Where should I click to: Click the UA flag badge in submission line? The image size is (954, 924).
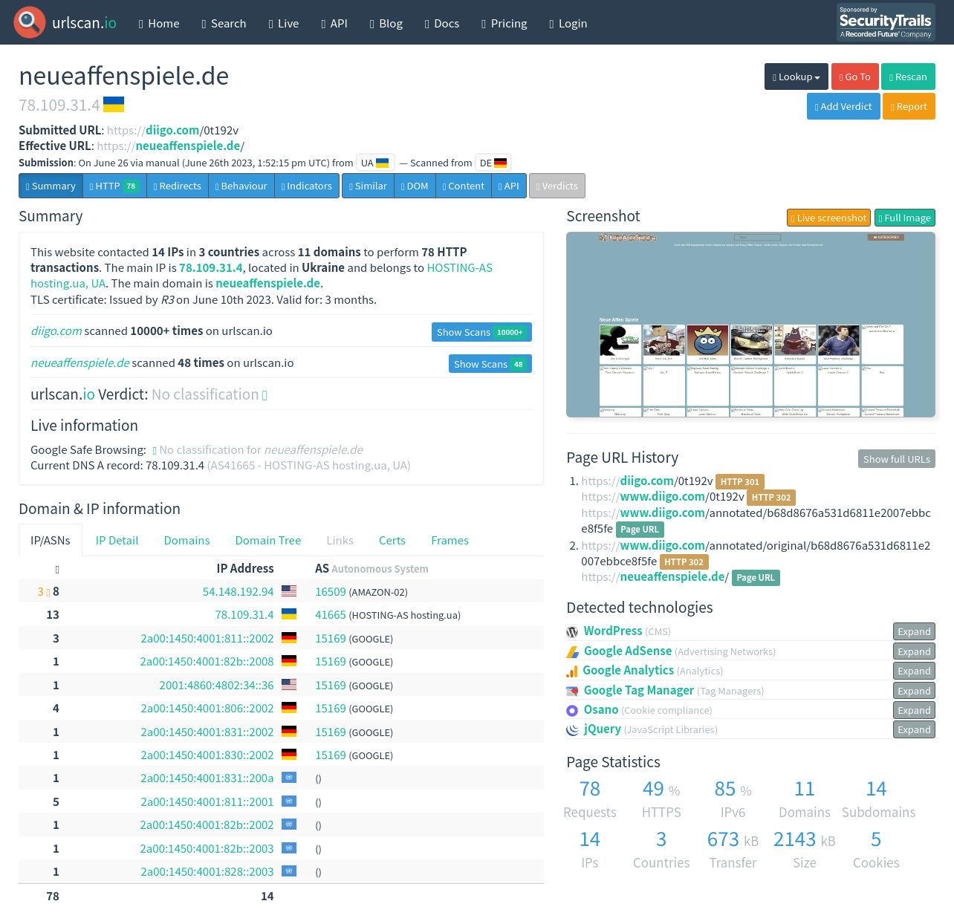click(374, 163)
